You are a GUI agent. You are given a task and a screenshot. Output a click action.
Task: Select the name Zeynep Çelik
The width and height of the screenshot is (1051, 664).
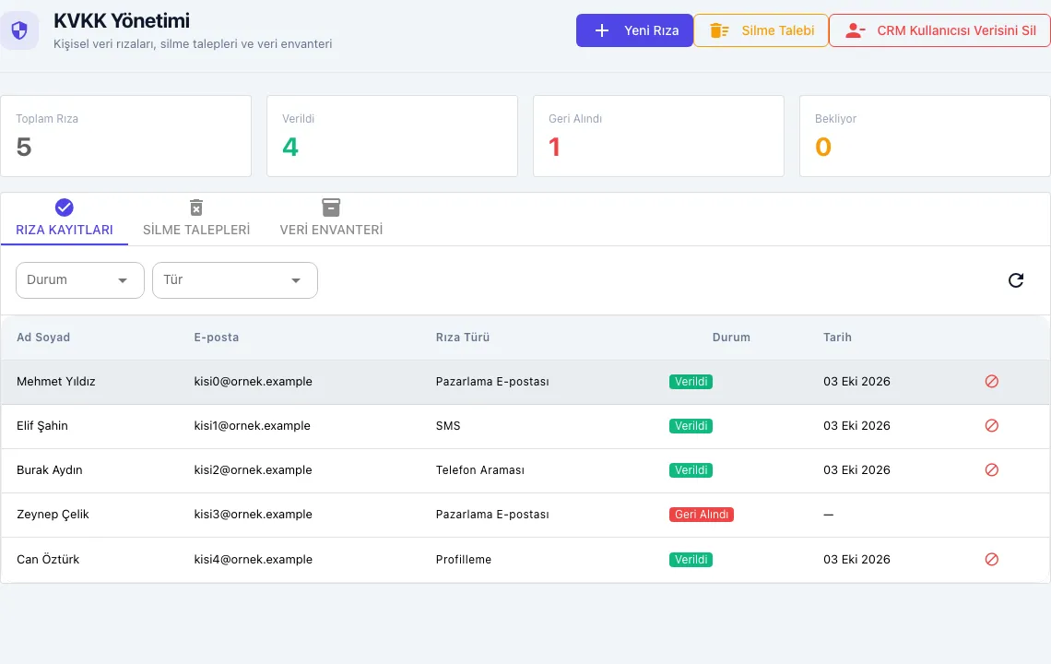coord(53,515)
